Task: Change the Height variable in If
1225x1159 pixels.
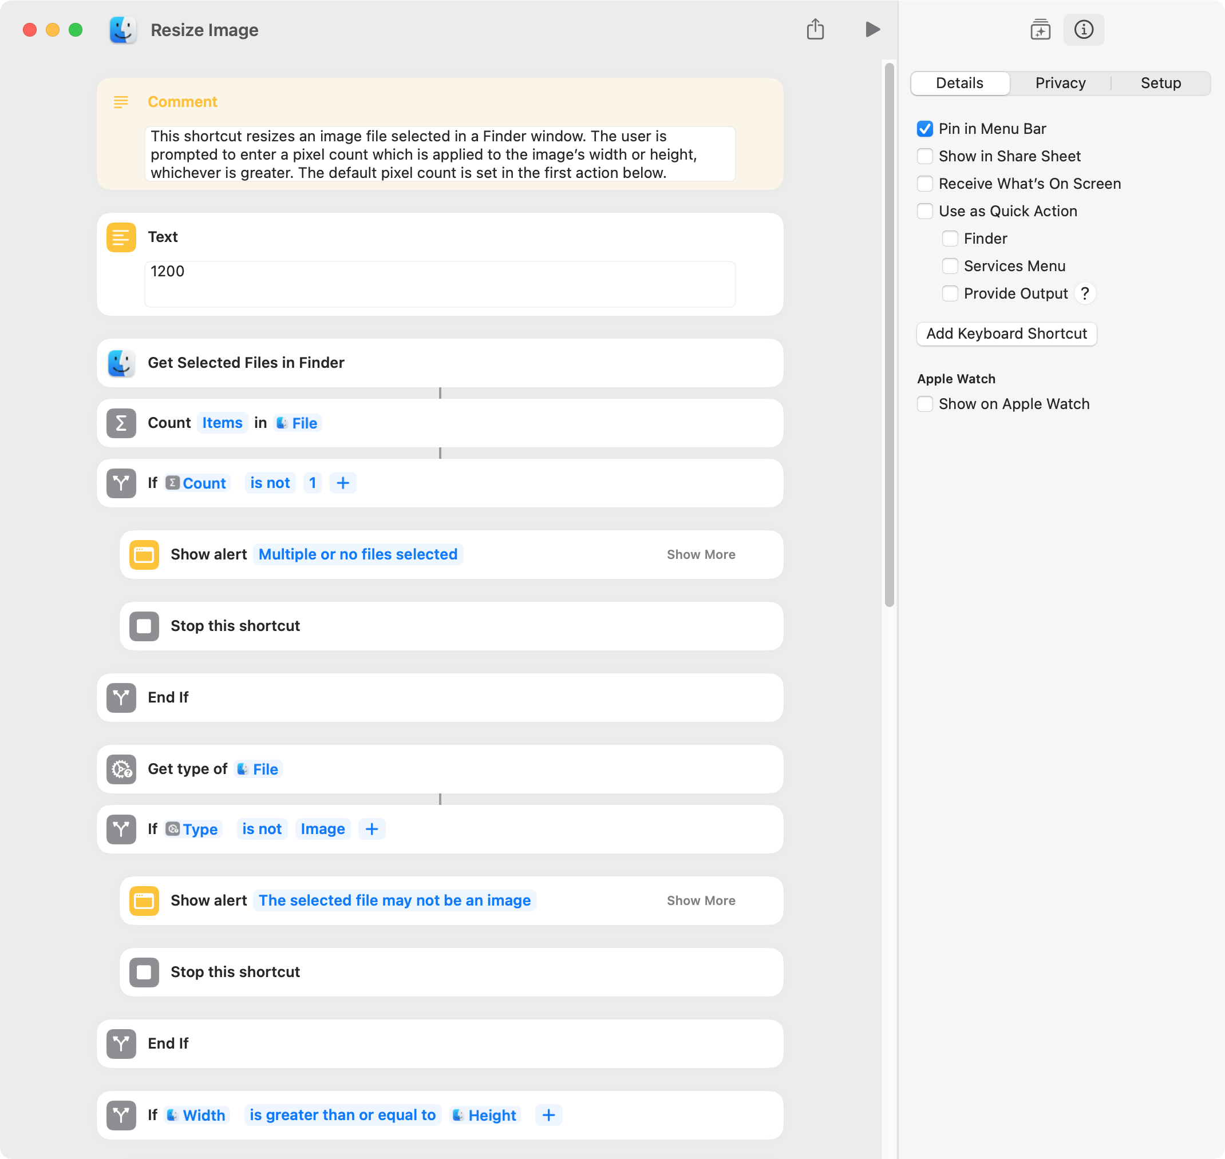Action: tap(485, 1115)
